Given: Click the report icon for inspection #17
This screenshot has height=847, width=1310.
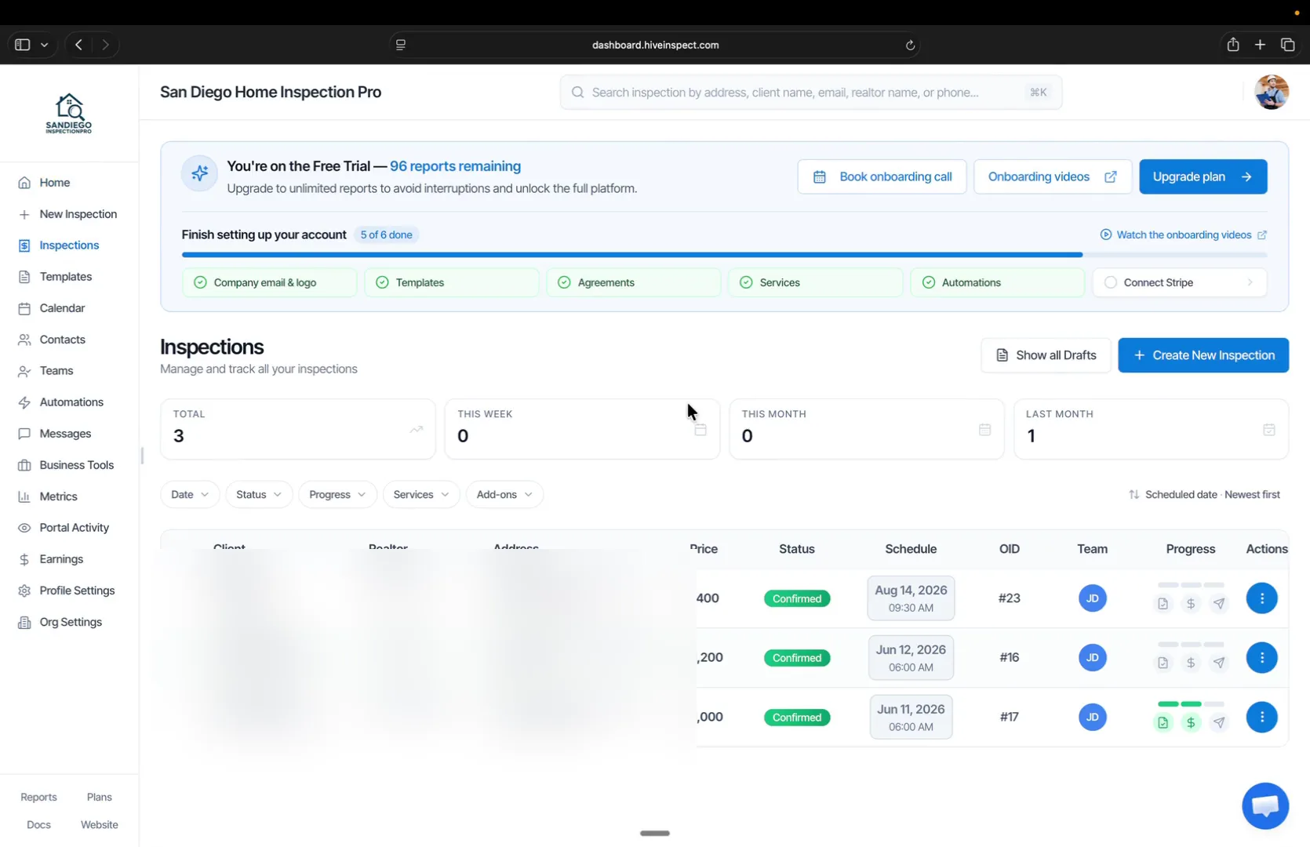Looking at the screenshot, I should point(1163,722).
